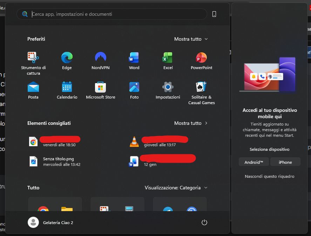Launch Word from pinned apps

134,61
